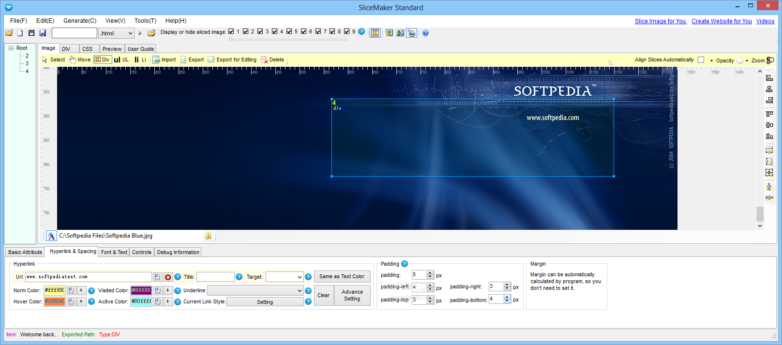Clear the Url with the red X icon

click(168, 277)
